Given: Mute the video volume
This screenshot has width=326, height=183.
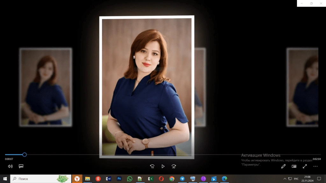Looking at the screenshot, I should coord(10,166).
